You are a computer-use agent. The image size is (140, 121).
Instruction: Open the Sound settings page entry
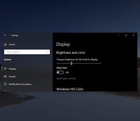12,76
